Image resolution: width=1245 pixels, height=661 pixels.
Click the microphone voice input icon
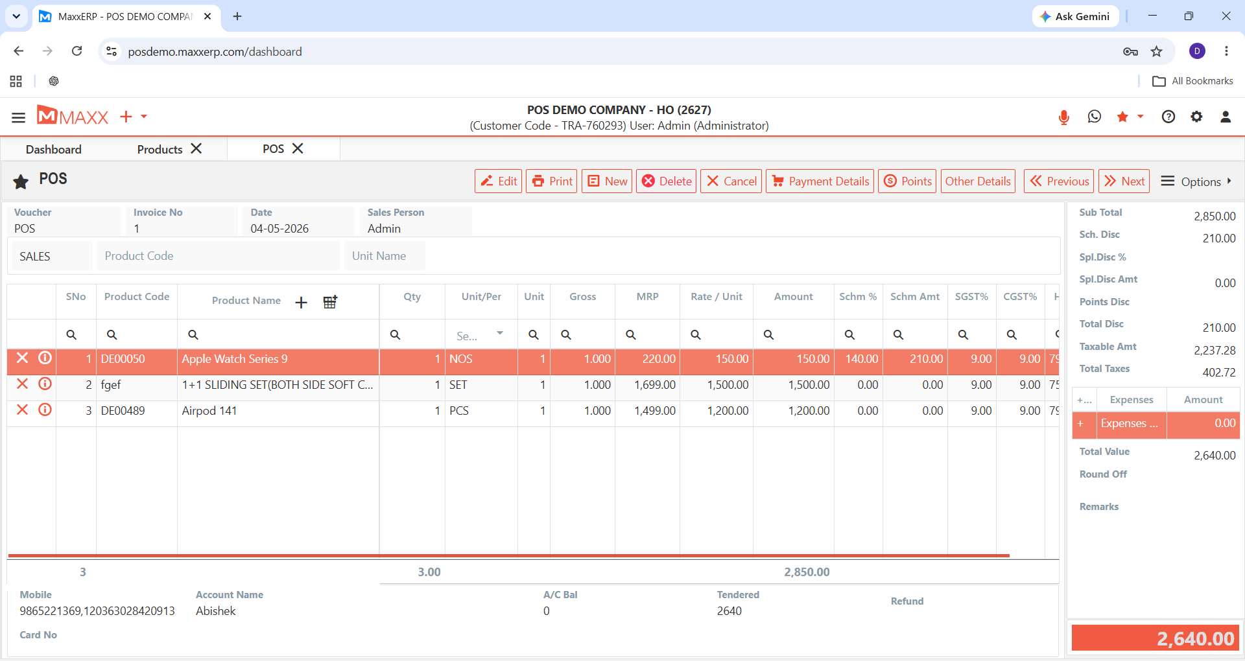click(x=1063, y=117)
